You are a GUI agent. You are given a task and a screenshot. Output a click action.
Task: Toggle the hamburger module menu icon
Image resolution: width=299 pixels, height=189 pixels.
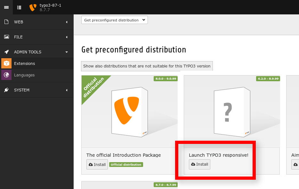[6, 7]
